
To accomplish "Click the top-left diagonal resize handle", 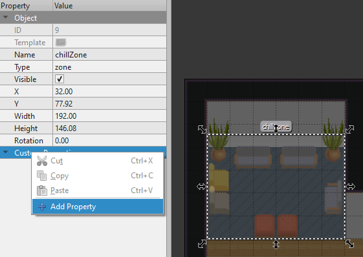I will tap(202, 129).
